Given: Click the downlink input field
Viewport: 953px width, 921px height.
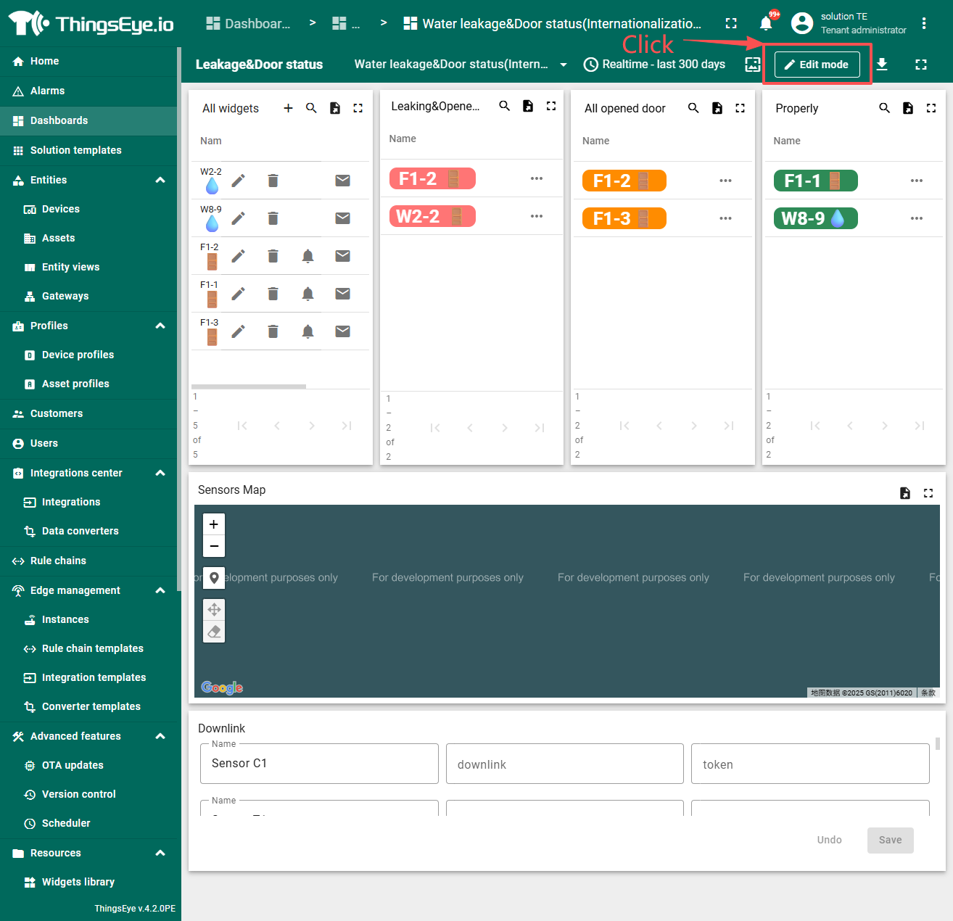Looking at the screenshot, I should [564, 764].
